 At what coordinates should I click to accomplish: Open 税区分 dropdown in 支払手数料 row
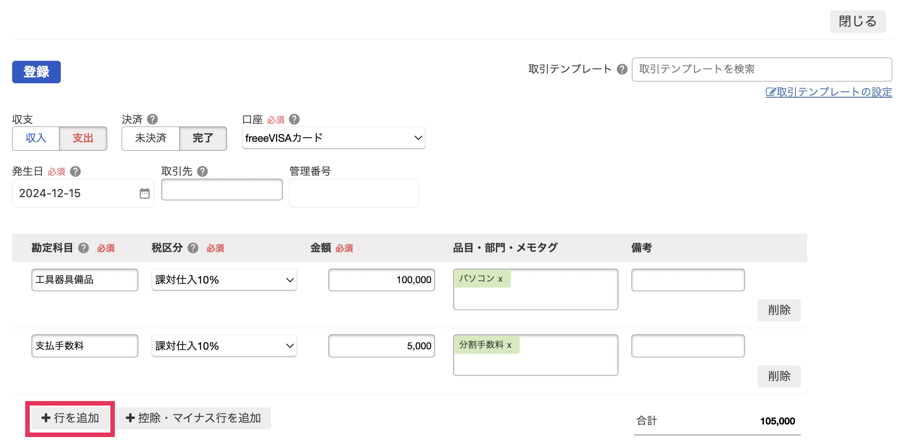click(224, 346)
